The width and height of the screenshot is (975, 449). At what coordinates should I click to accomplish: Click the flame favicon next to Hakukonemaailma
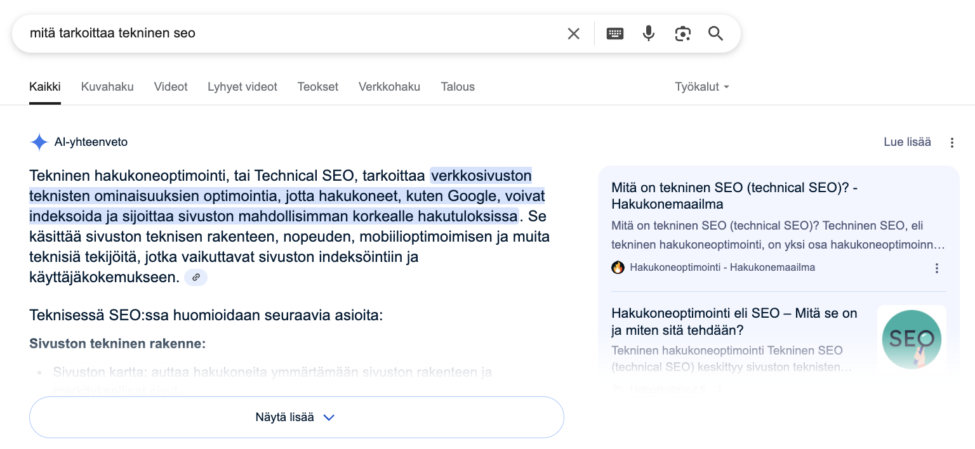(618, 267)
